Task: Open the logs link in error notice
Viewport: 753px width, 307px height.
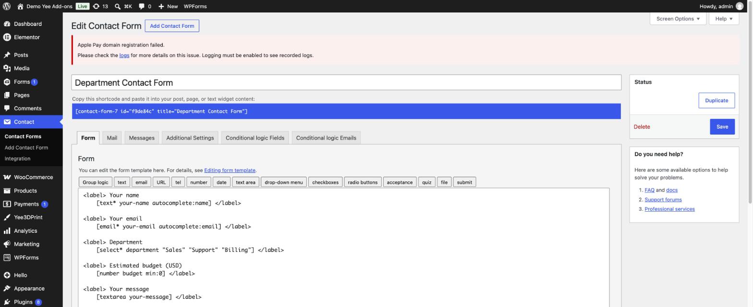Action: pyautogui.click(x=124, y=55)
